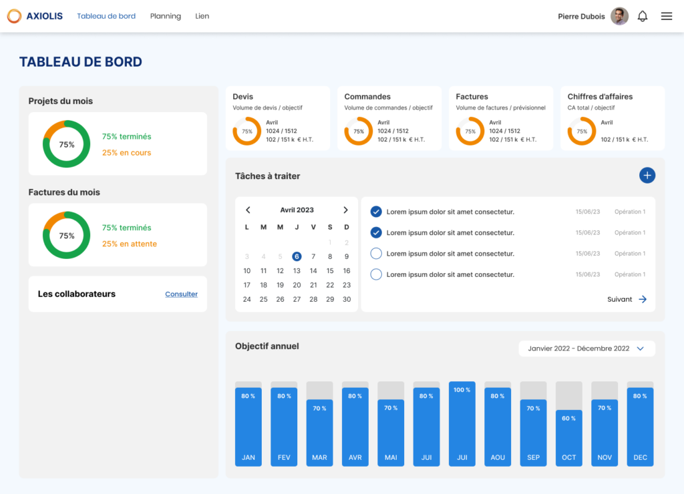Click the Devis 75% donut chart
The width and height of the screenshot is (684, 494).
click(x=247, y=132)
